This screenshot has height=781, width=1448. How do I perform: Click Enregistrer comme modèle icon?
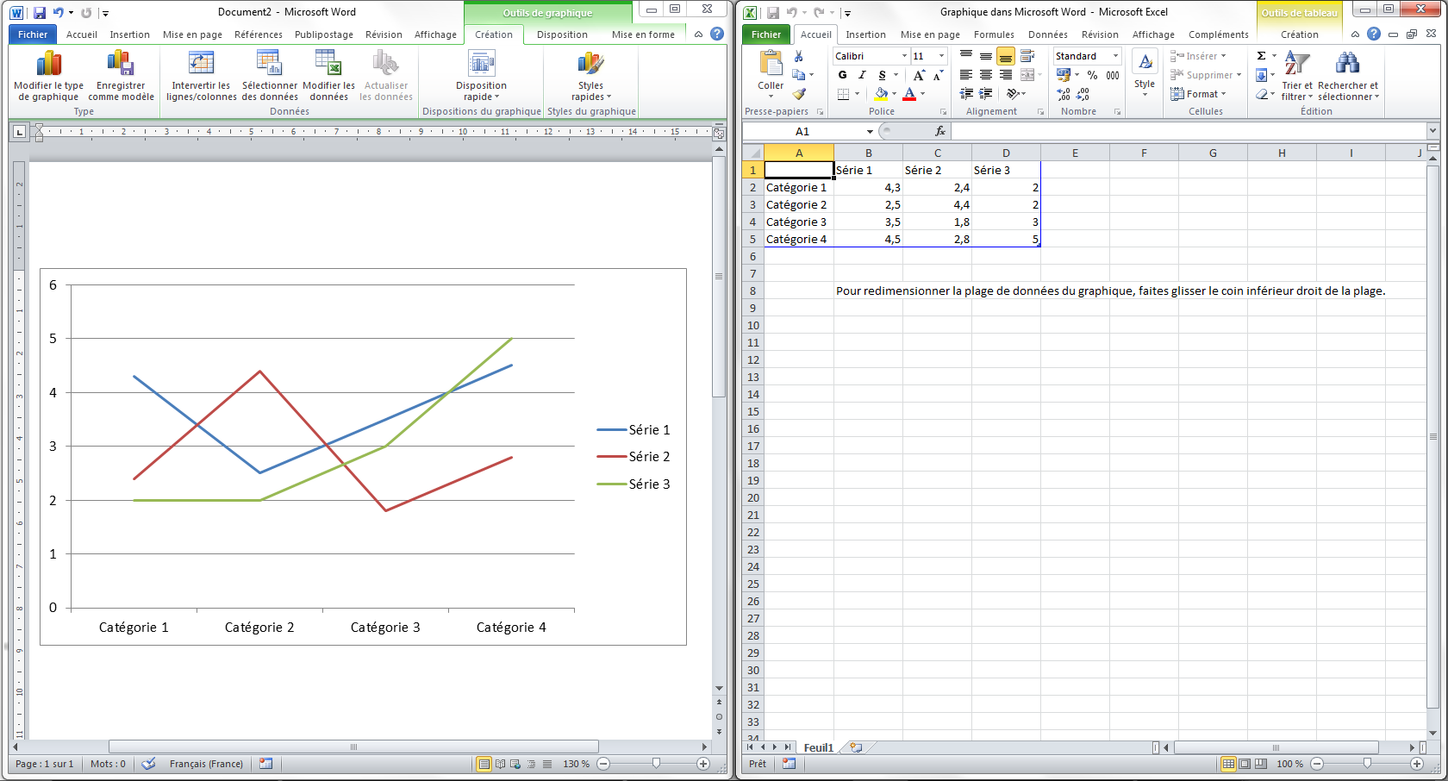coord(121,65)
